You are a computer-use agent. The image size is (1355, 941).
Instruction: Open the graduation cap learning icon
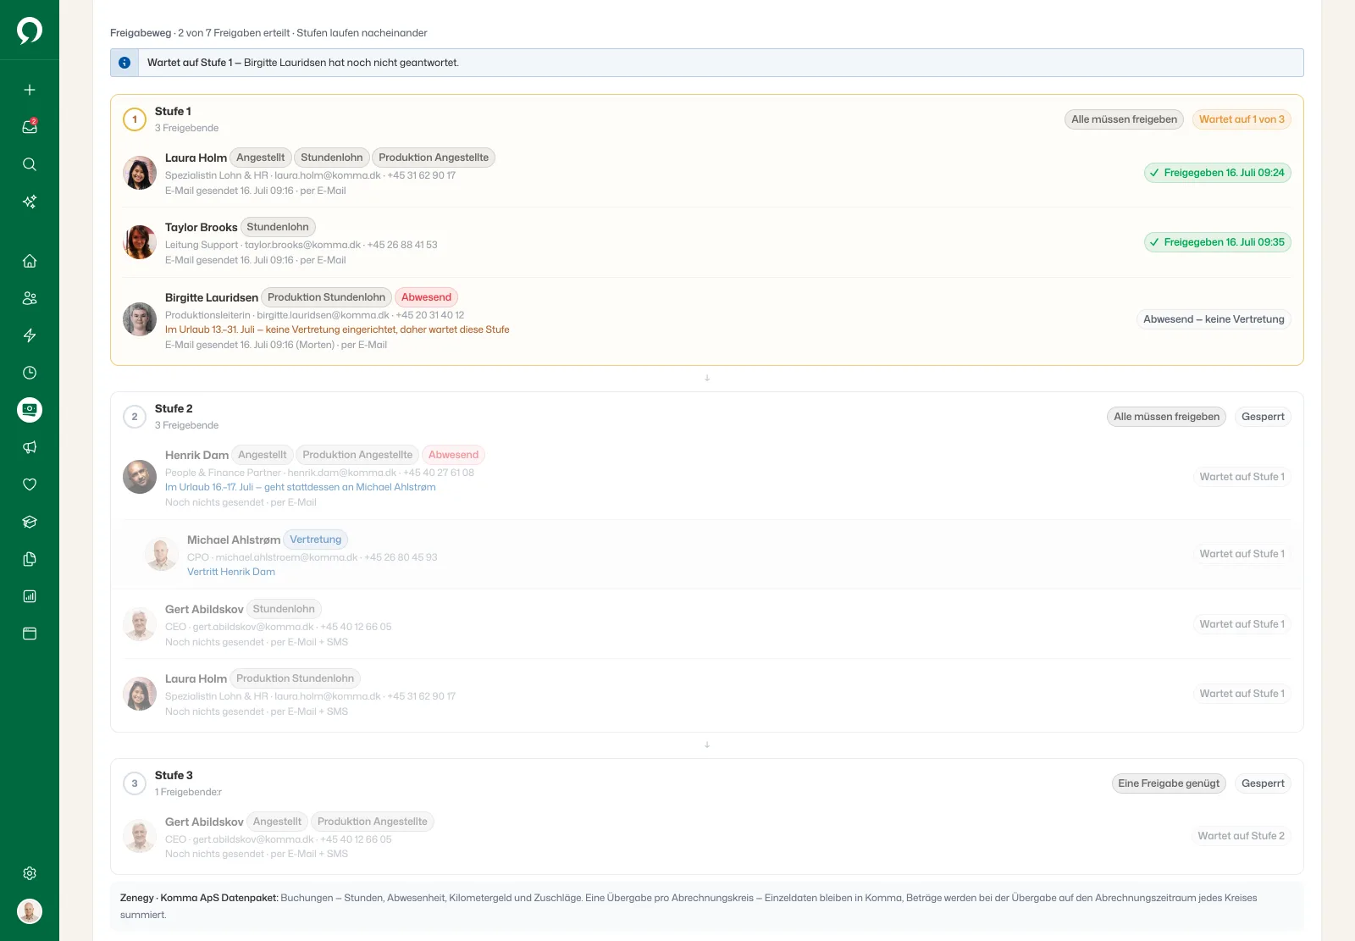pyautogui.click(x=30, y=522)
